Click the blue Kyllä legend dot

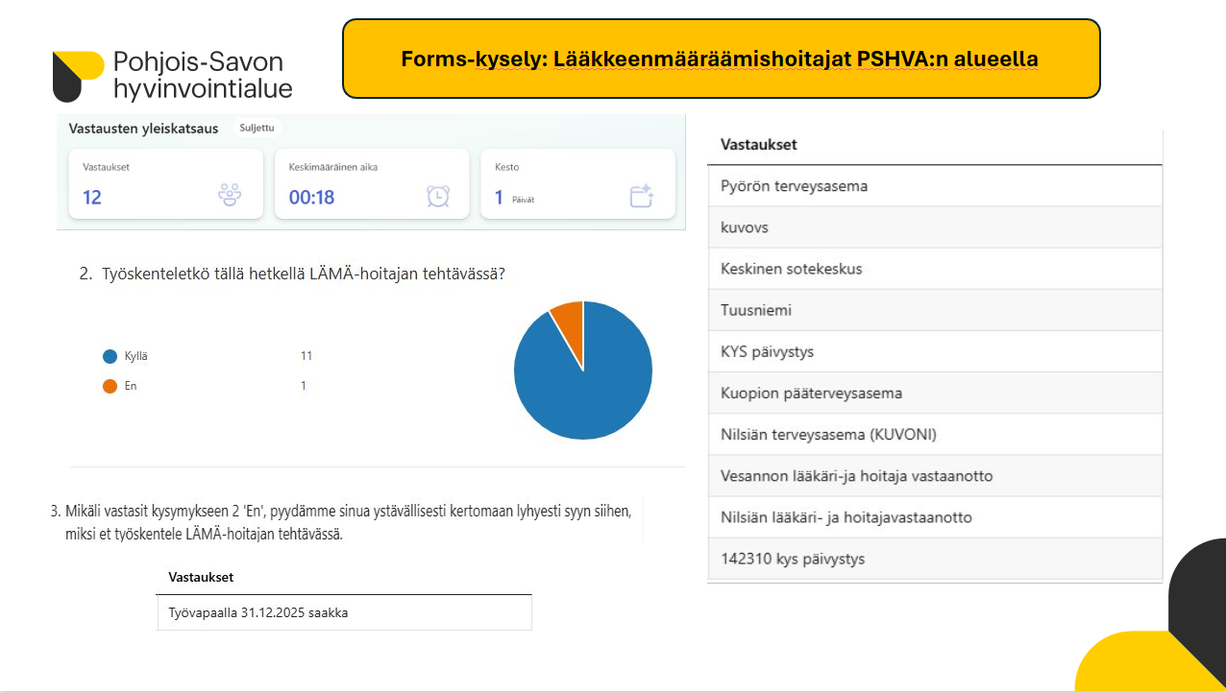point(110,356)
